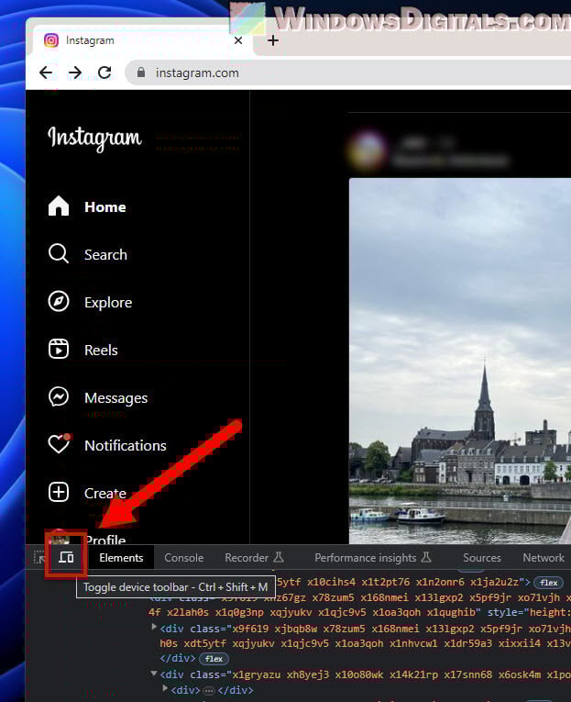Open a new browser tab with plus
Viewport: 571px width, 702px height.
pos(273,40)
